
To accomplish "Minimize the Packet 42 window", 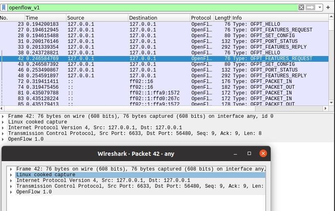I will click(x=235, y=154).
